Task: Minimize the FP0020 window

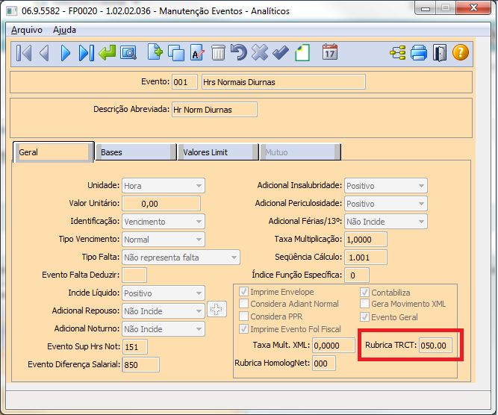Action: (x=426, y=8)
